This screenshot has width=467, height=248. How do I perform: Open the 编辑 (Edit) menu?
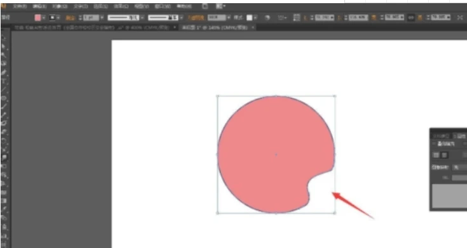point(39,6)
